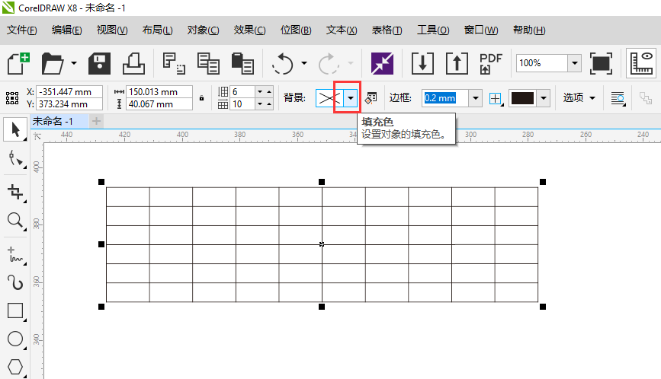Open the 效果(C) menu

[249, 30]
